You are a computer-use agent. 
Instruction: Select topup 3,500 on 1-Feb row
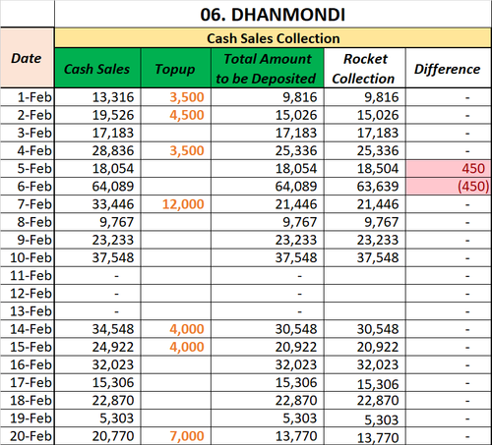point(176,97)
